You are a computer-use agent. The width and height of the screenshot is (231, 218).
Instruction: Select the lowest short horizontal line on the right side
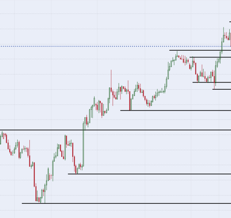coord(222,89)
